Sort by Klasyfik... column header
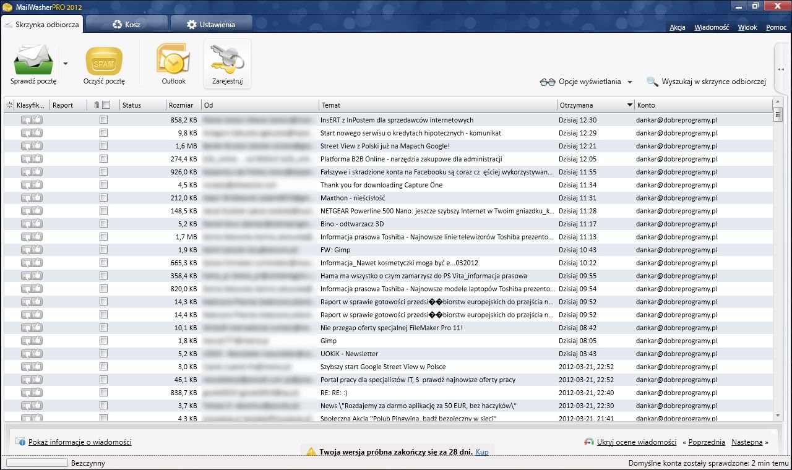 pyautogui.click(x=30, y=105)
